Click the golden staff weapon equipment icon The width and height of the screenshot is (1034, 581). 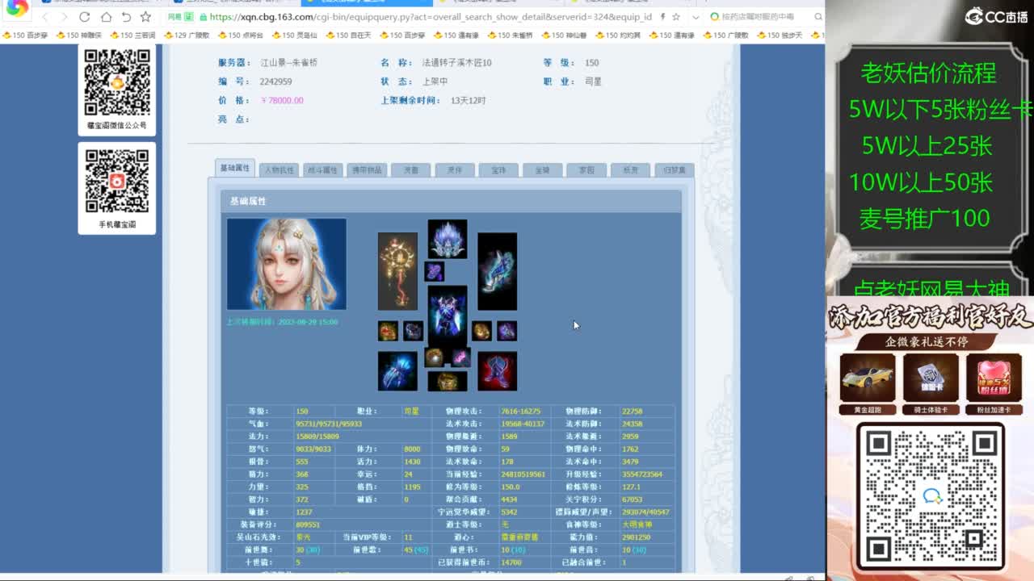[x=397, y=271]
